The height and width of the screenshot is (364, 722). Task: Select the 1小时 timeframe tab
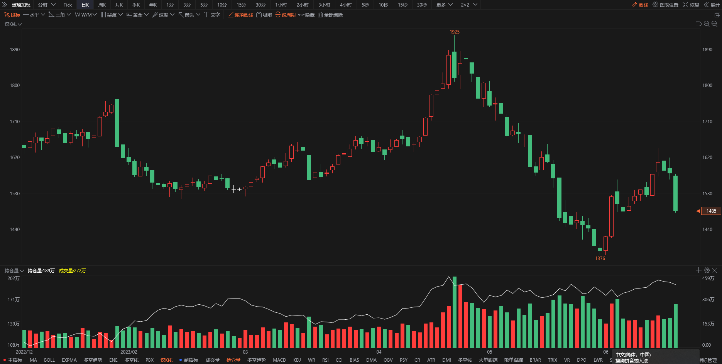281,5
